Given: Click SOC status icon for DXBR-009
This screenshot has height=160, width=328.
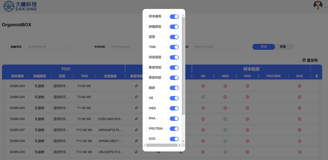Looking at the screenshot, I should point(300,152).
